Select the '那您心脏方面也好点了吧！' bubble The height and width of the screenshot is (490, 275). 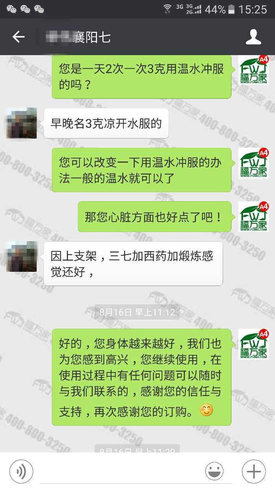[155, 217]
